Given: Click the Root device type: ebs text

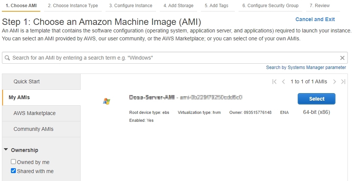Looking at the screenshot, I should pyautogui.click(x=149, y=112).
